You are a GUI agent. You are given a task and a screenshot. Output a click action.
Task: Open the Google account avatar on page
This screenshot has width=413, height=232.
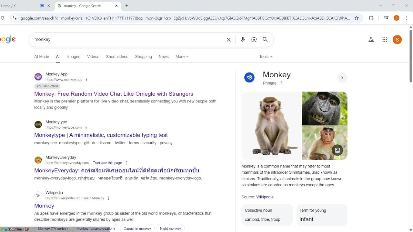(x=397, y=40)
